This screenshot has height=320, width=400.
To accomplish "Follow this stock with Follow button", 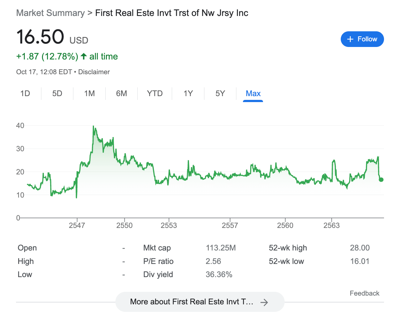I will (x=362, y=39).
